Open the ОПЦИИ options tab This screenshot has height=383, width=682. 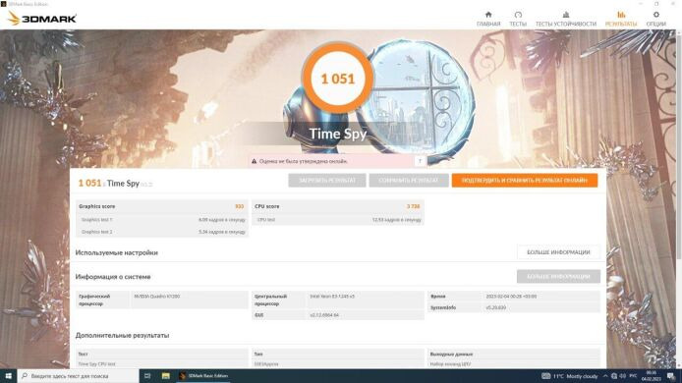pyautogui.click(x=655, y=19)
